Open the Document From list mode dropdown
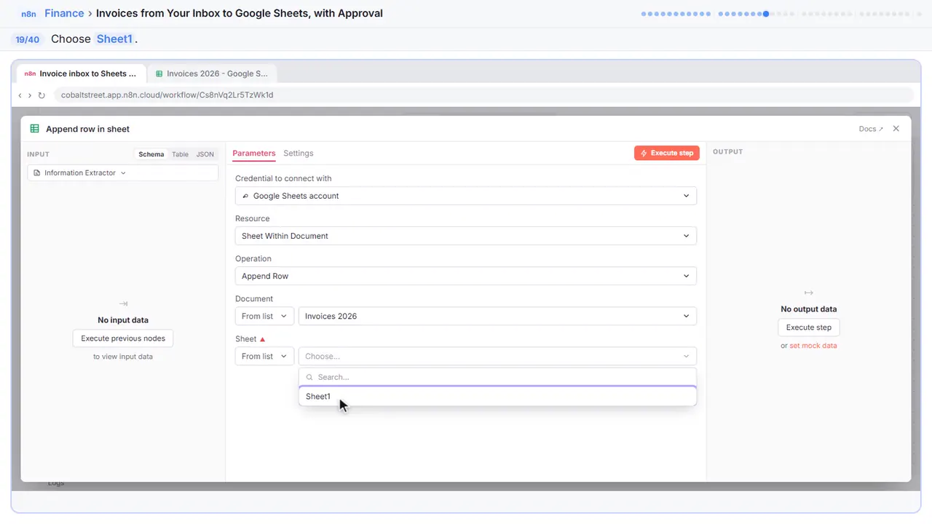Viewport: 932px width, 524px height. pos(265,316)
